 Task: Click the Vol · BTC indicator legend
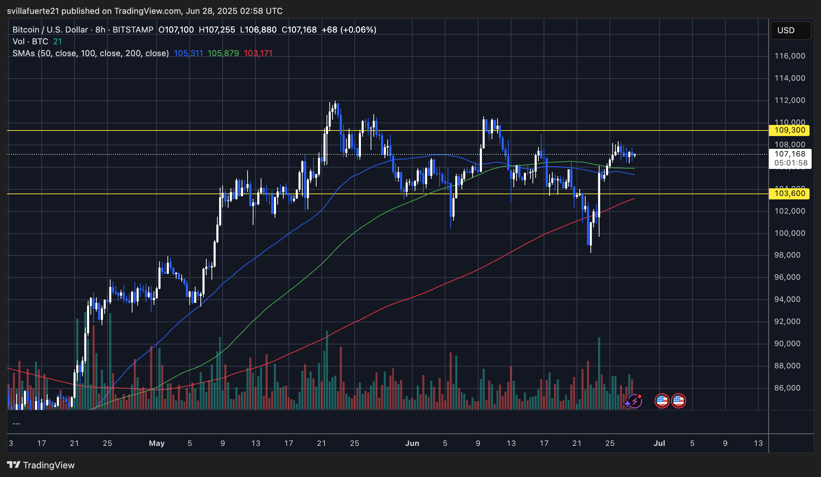coord(30,42)
